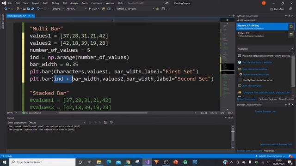Switch to the Properties tab

[x=269, y=151]
